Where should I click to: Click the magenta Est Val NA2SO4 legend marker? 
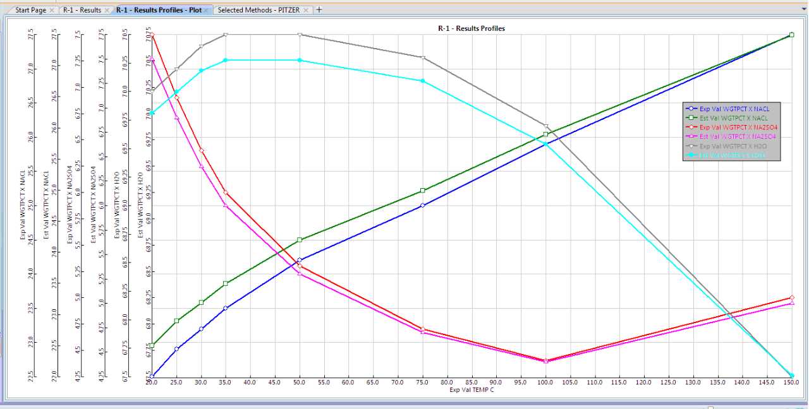pos(692,136)
